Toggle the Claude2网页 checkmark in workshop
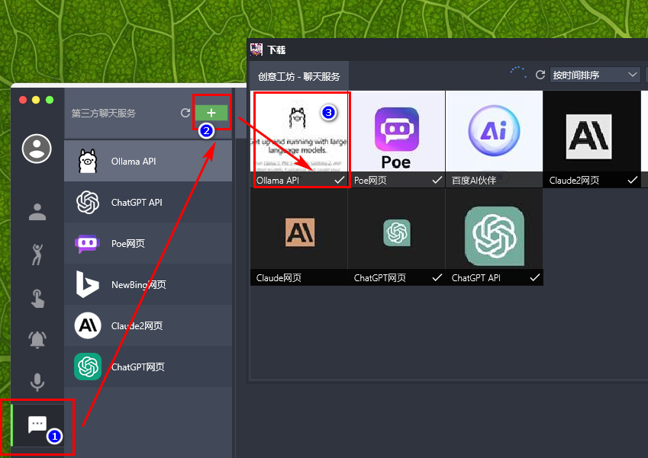This screenshot has width=648, height=458. pos(632,180)
